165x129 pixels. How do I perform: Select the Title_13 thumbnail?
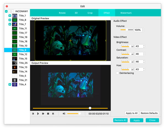click(x=15, y=67)
